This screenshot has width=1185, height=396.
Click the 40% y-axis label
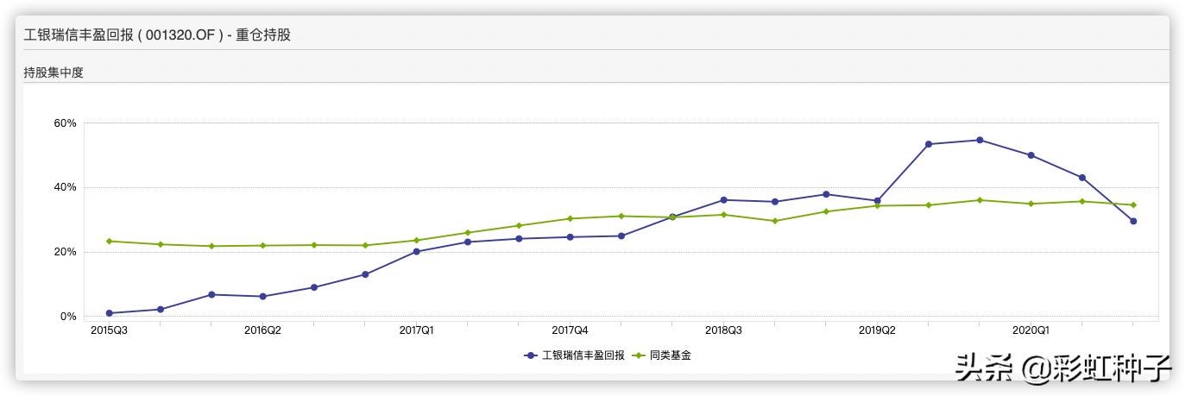[x=66, y=187]
